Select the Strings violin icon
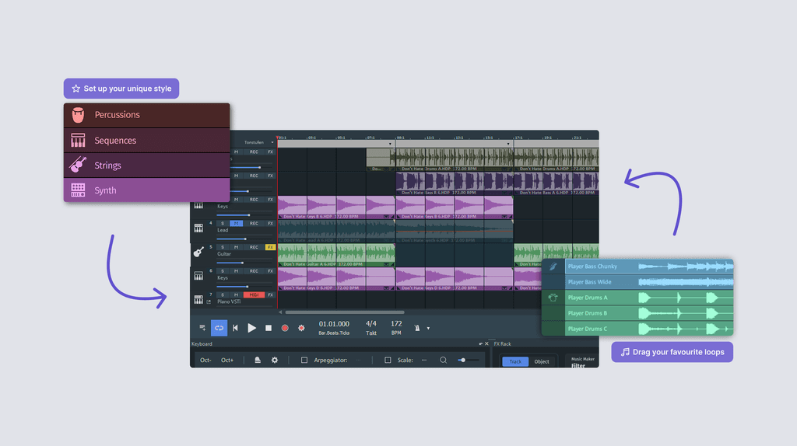 78,165
